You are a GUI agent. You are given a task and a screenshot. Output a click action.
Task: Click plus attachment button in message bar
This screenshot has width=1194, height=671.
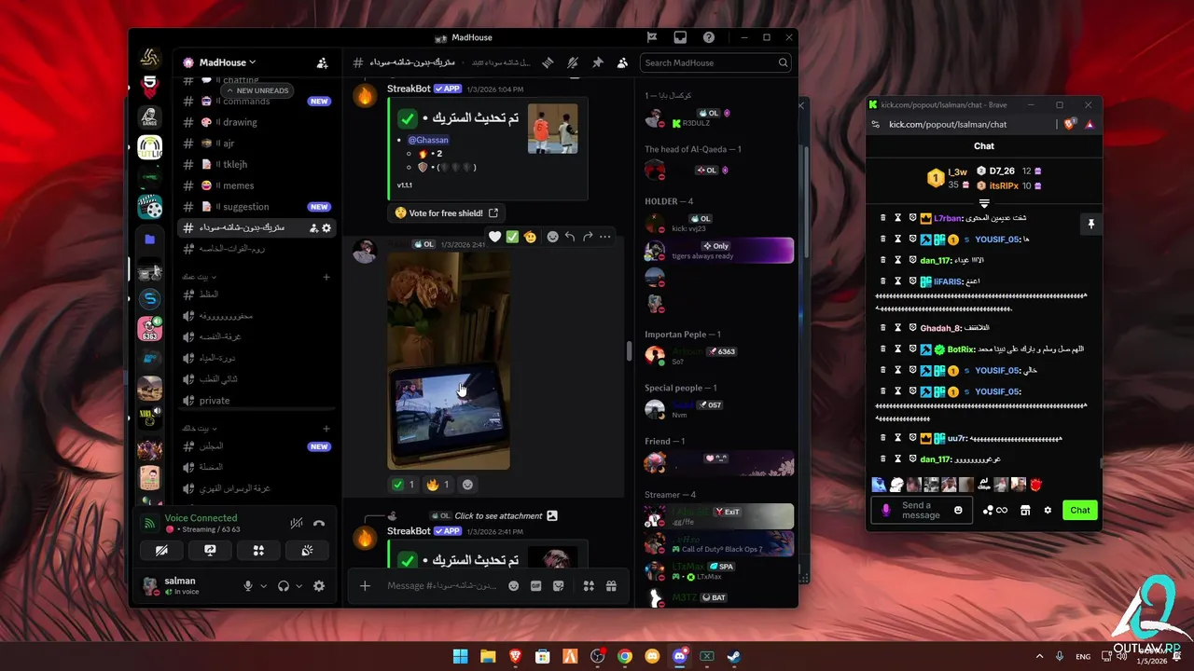click(x=365, y=586)
